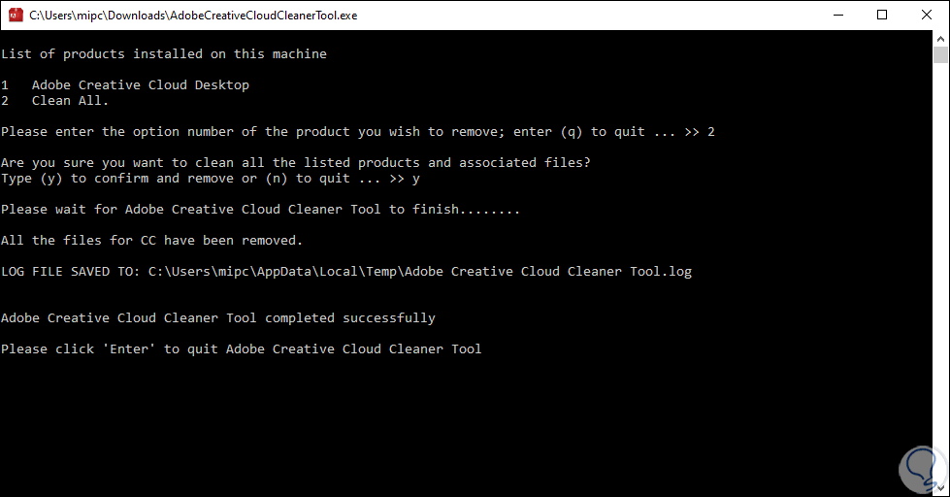The height and width of the screenshot is (497, 950).
Task: Maximize the Cleaner Tool console window
Action: coord(881,15)
